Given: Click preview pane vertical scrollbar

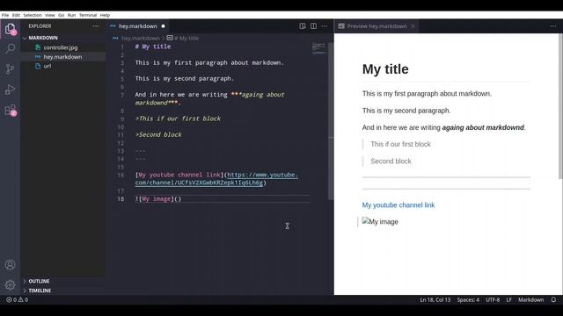Looking at the screenshot, I should (560, 106).
